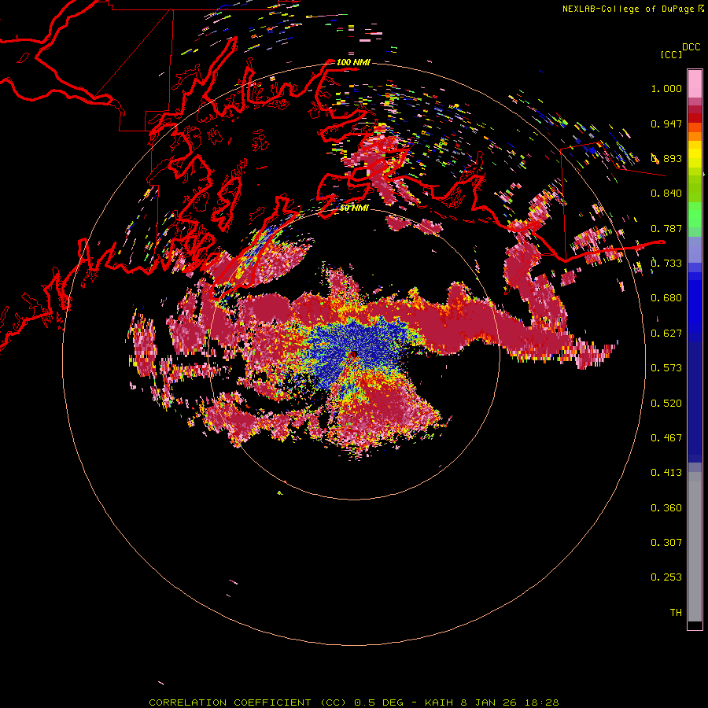Image resolution: width=708 pixels, height=708 pixels.
Task: Click the Correlation Coefficient KAIH caption text
Action: (354, 702)
